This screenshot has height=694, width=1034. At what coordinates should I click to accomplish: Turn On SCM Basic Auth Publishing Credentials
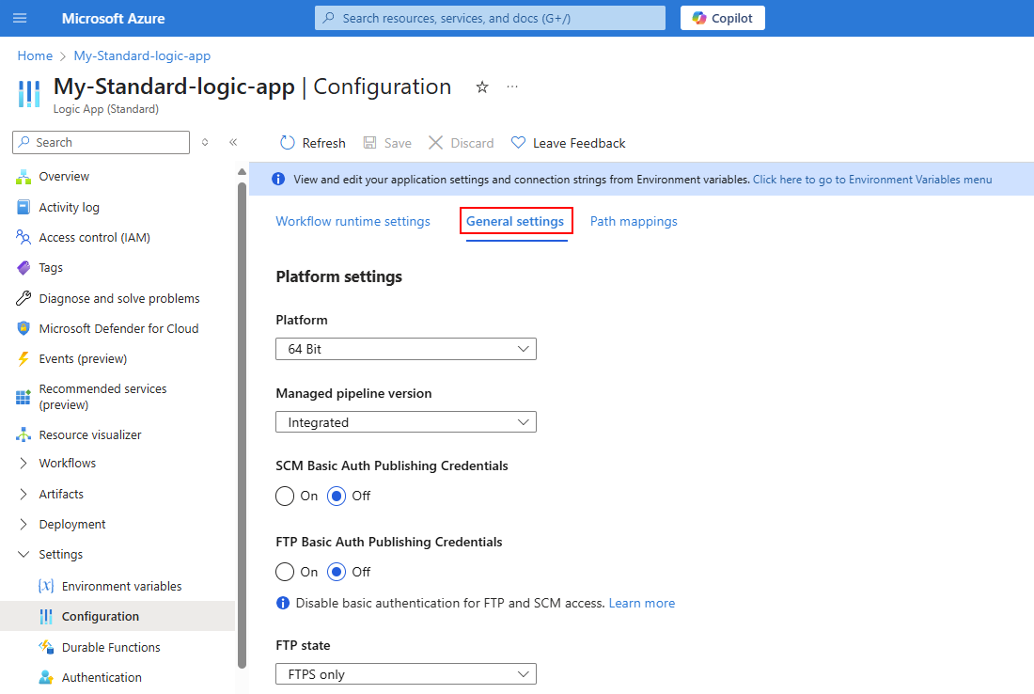pos(284,496)
